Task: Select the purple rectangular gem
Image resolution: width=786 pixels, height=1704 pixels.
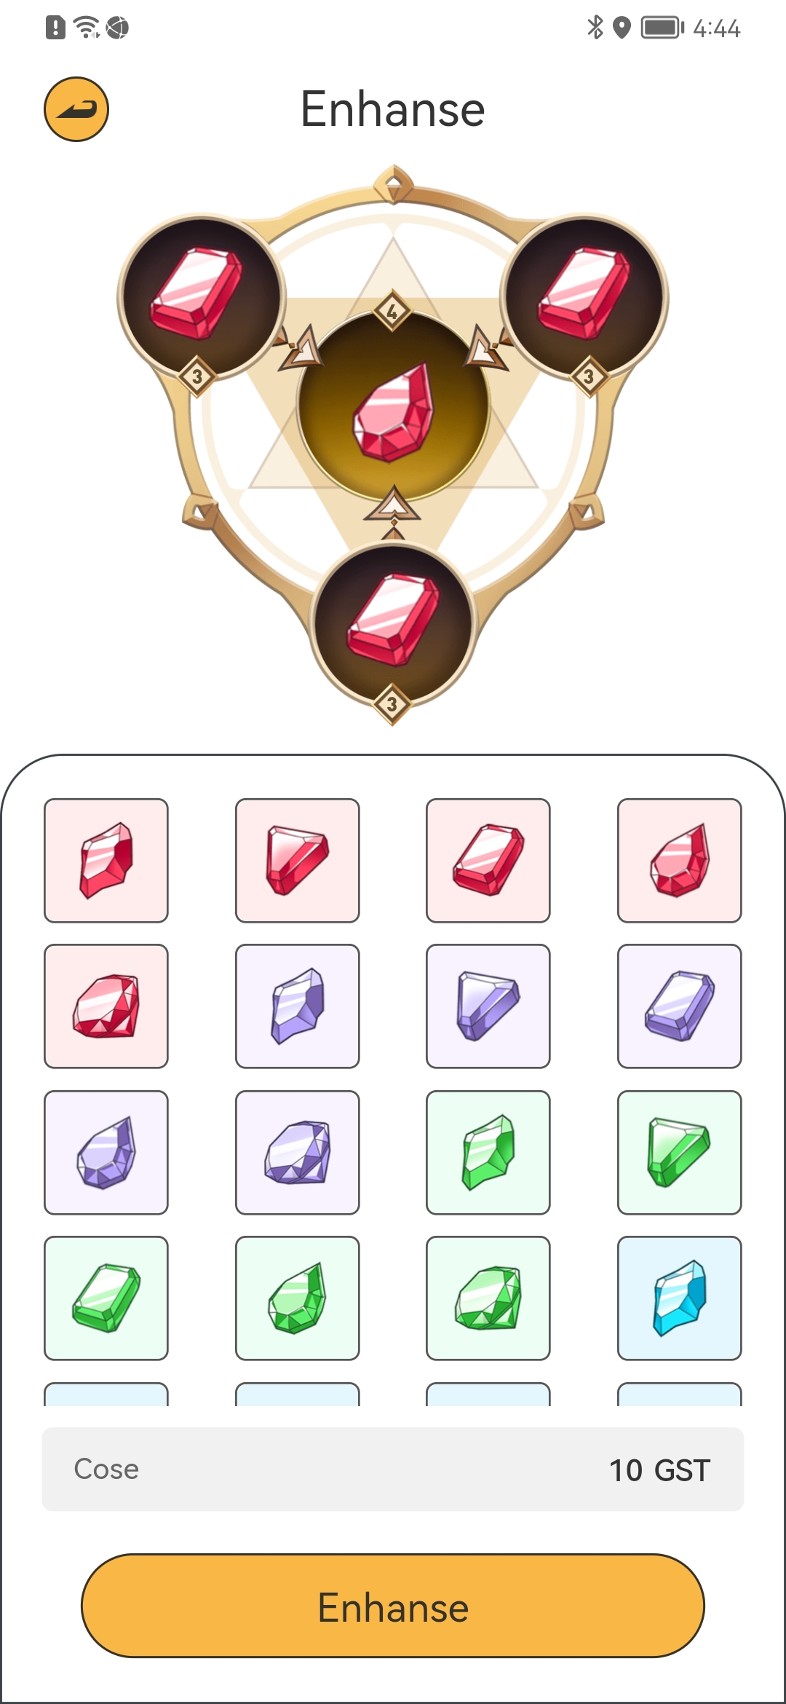Action: [680, 1006]
